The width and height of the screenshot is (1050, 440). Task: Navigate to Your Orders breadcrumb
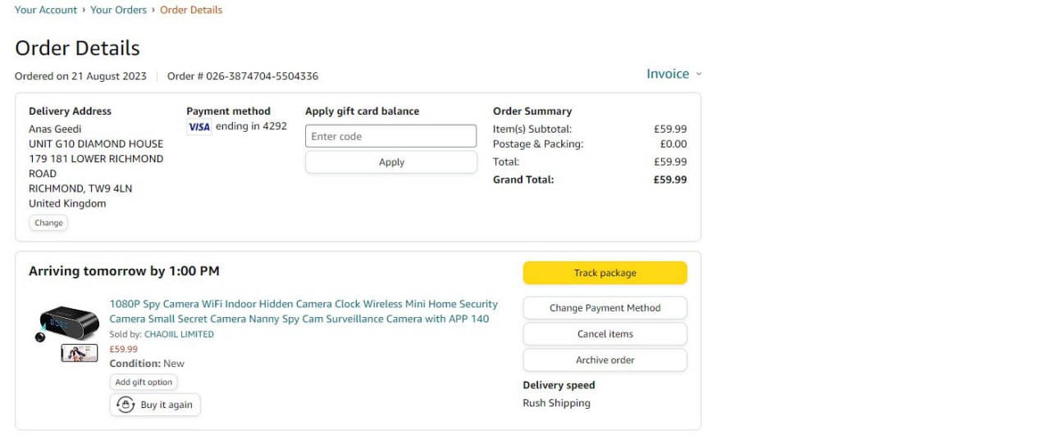tap(118, 10)
